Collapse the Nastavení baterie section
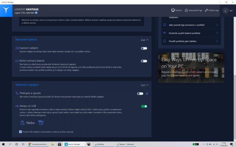Screen dimensions: 236x147 [144, 40]
